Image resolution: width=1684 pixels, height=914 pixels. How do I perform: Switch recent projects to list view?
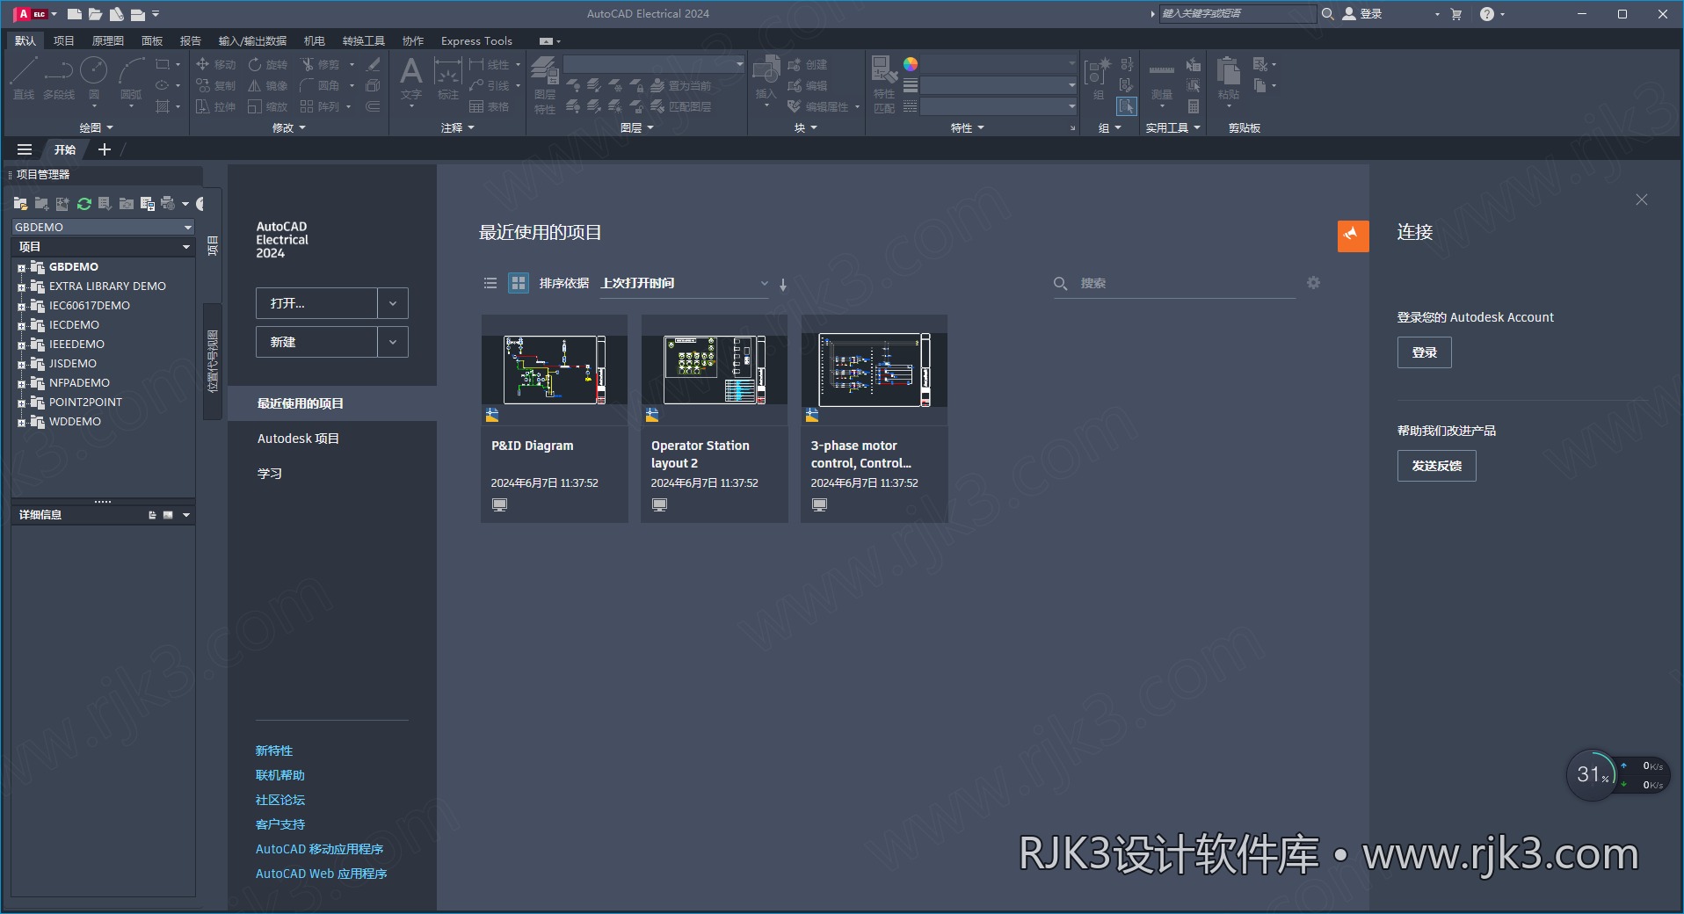point(490,283)
